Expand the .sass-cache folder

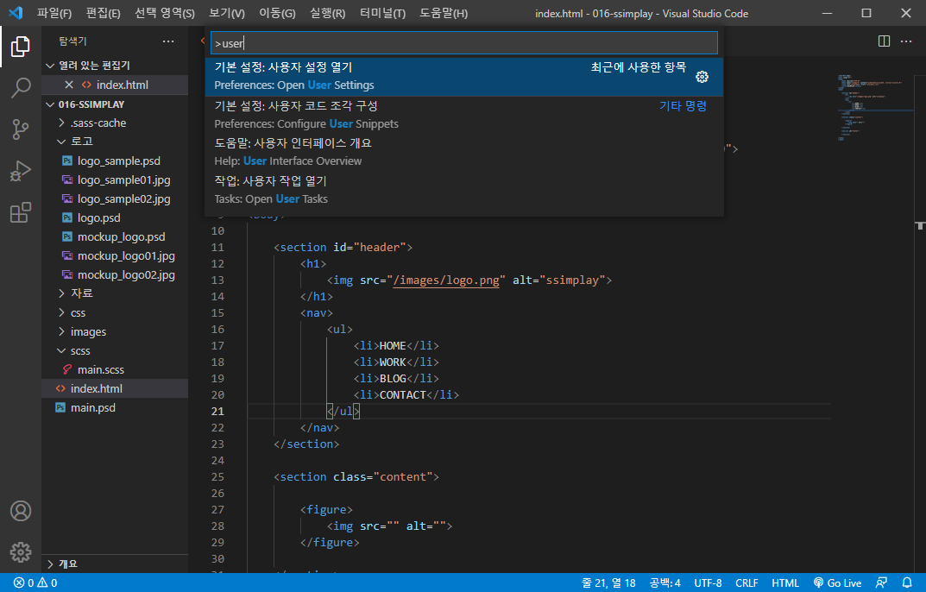115,123
